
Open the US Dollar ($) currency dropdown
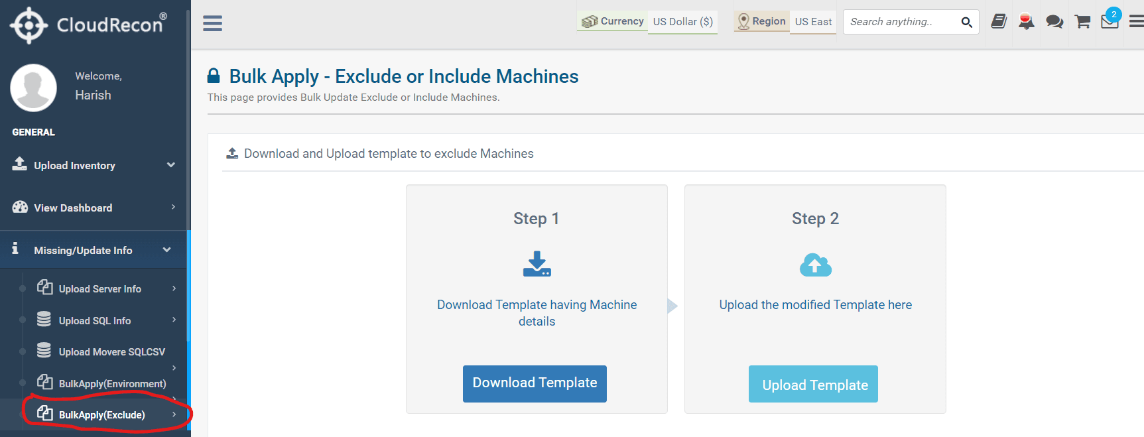coord(682,21)
